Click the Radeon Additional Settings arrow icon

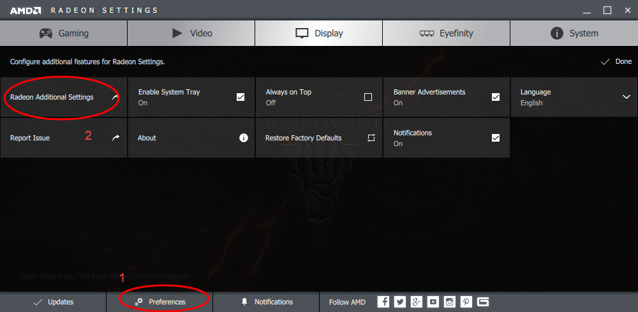116,97
